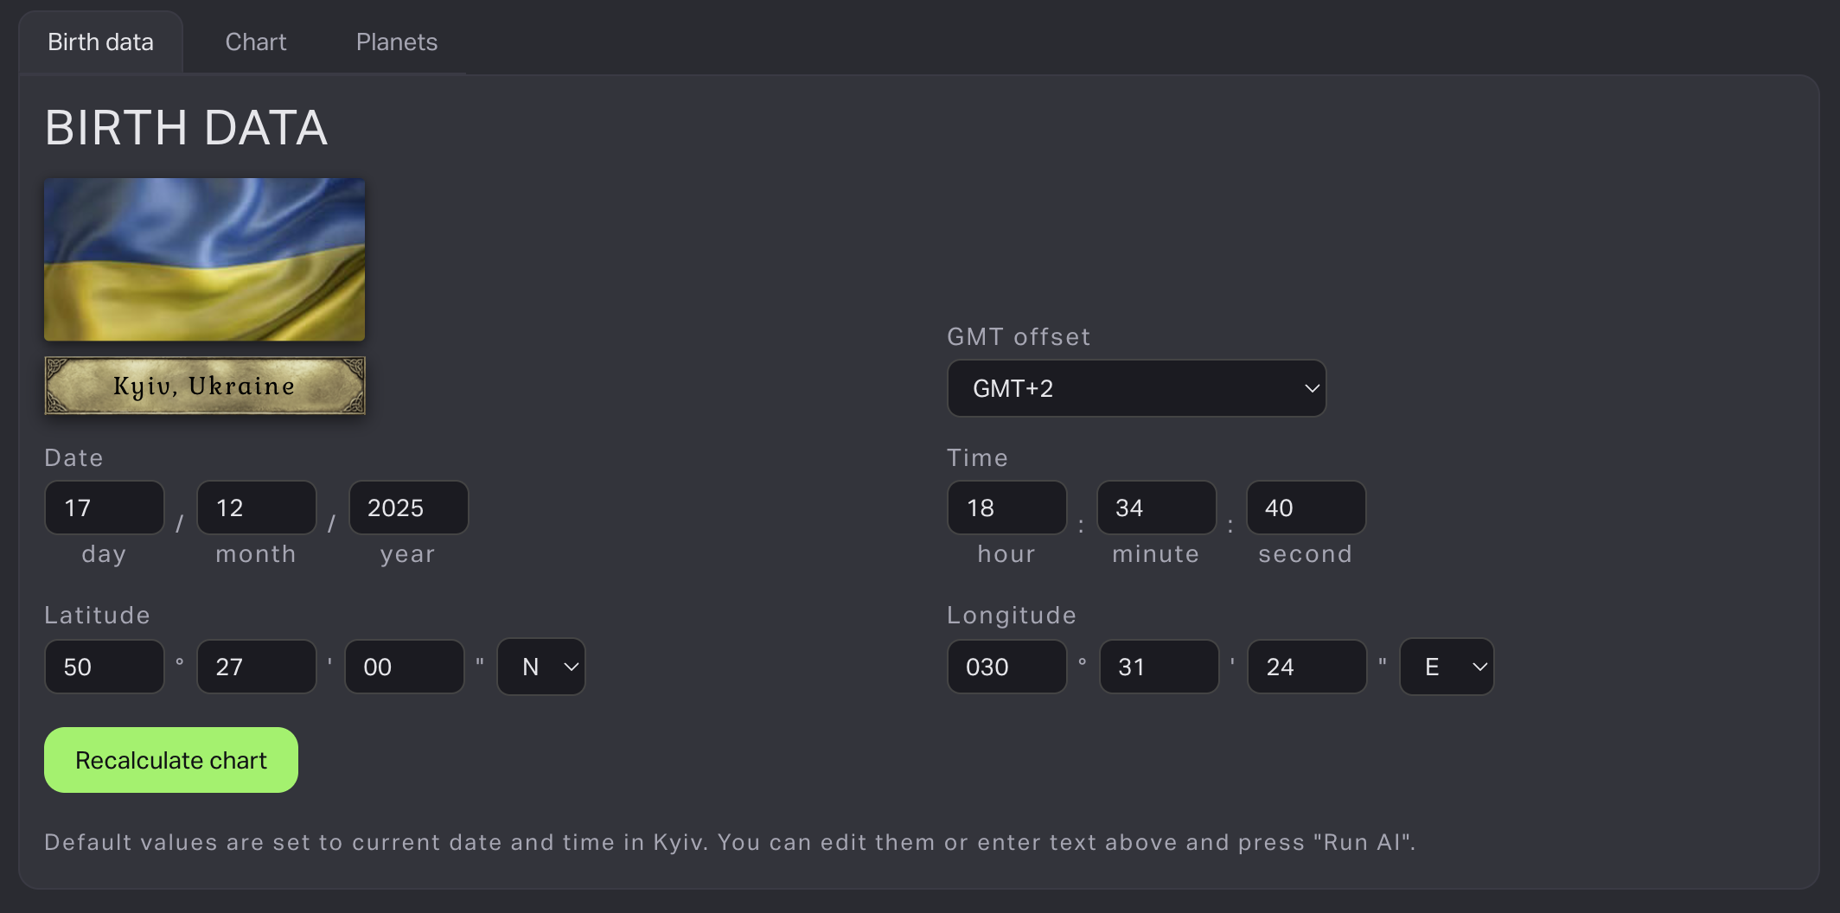The width and height of the screenshot is (1840, 913).
Task: Click the longitude seconds field
Action: coord(1307,667)
